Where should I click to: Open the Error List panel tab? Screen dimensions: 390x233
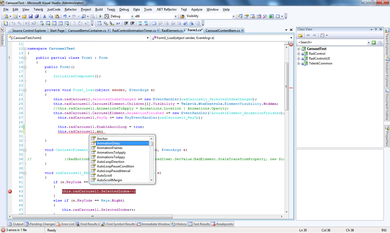tap(65, 224)
